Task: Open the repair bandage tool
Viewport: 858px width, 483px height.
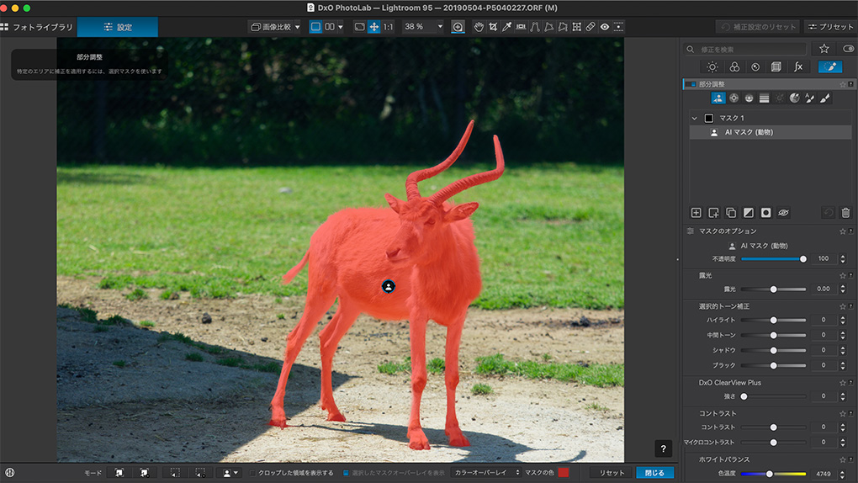Action: (x=591, y=27)
